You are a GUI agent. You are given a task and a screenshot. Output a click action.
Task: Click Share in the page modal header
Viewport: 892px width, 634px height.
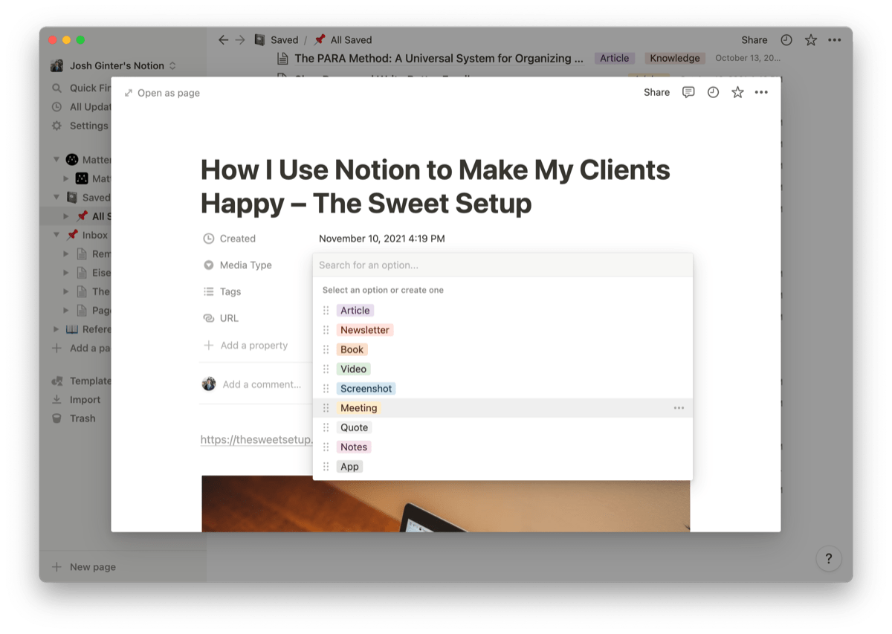pyautogui.click(x=657, y=92)
